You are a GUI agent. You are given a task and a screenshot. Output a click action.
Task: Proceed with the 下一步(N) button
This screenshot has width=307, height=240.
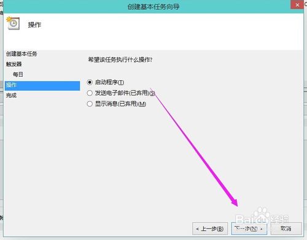click(x=249, y=228)
